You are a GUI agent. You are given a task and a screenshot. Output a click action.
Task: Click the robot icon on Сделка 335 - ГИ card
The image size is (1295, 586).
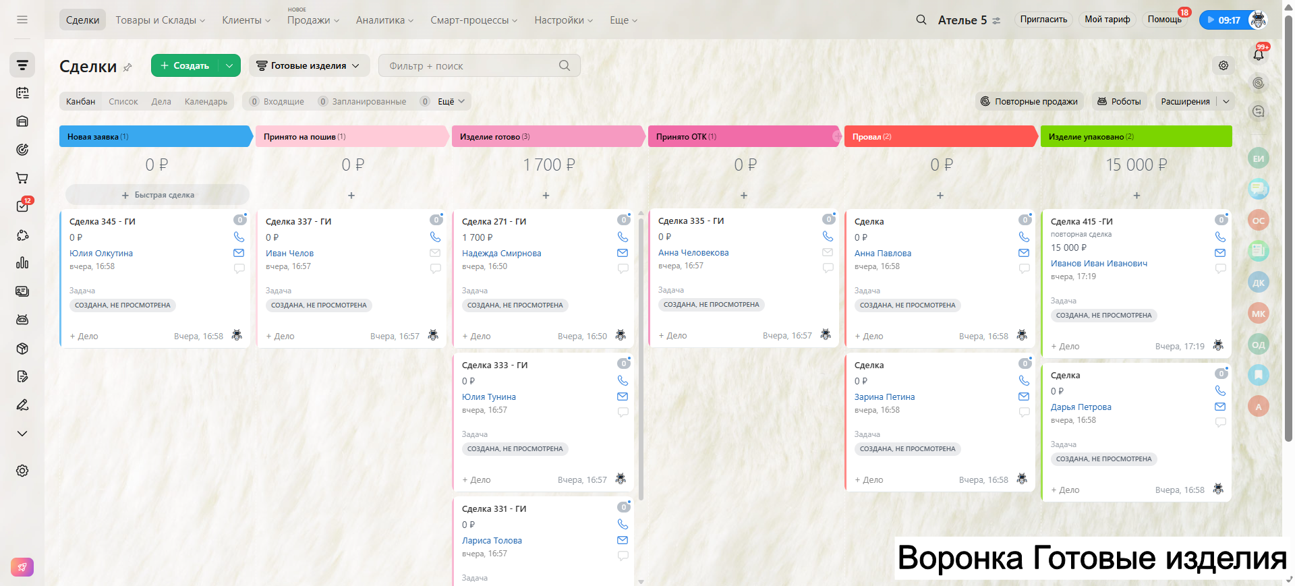(x=826, y=334)
